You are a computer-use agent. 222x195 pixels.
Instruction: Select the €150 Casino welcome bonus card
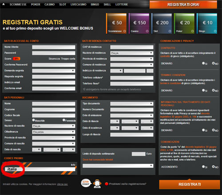point(139,24)
